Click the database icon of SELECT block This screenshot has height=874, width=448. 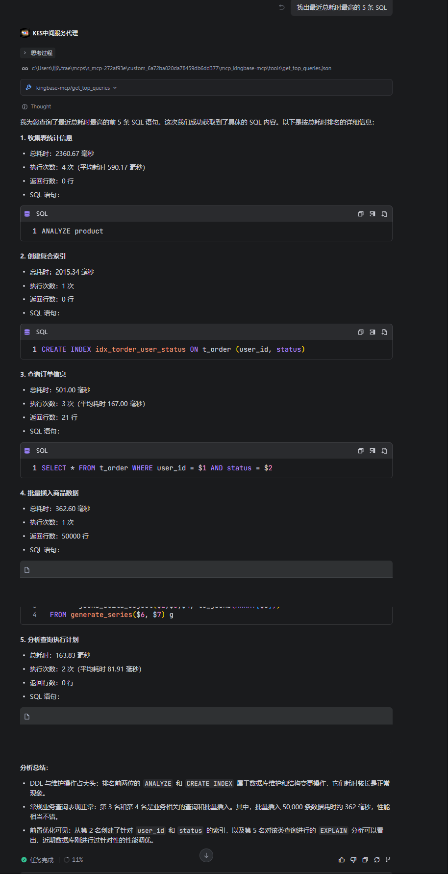coord(27,451)
